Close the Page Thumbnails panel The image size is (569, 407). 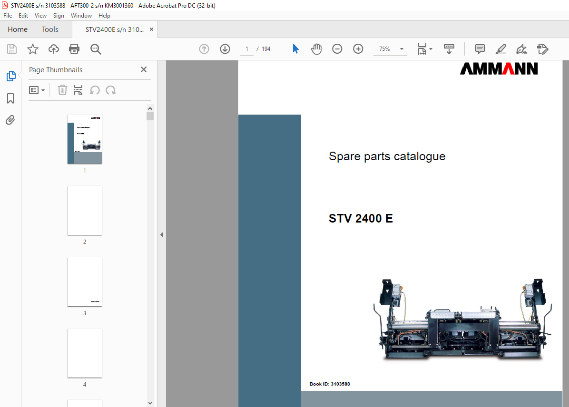click(144, 69)
